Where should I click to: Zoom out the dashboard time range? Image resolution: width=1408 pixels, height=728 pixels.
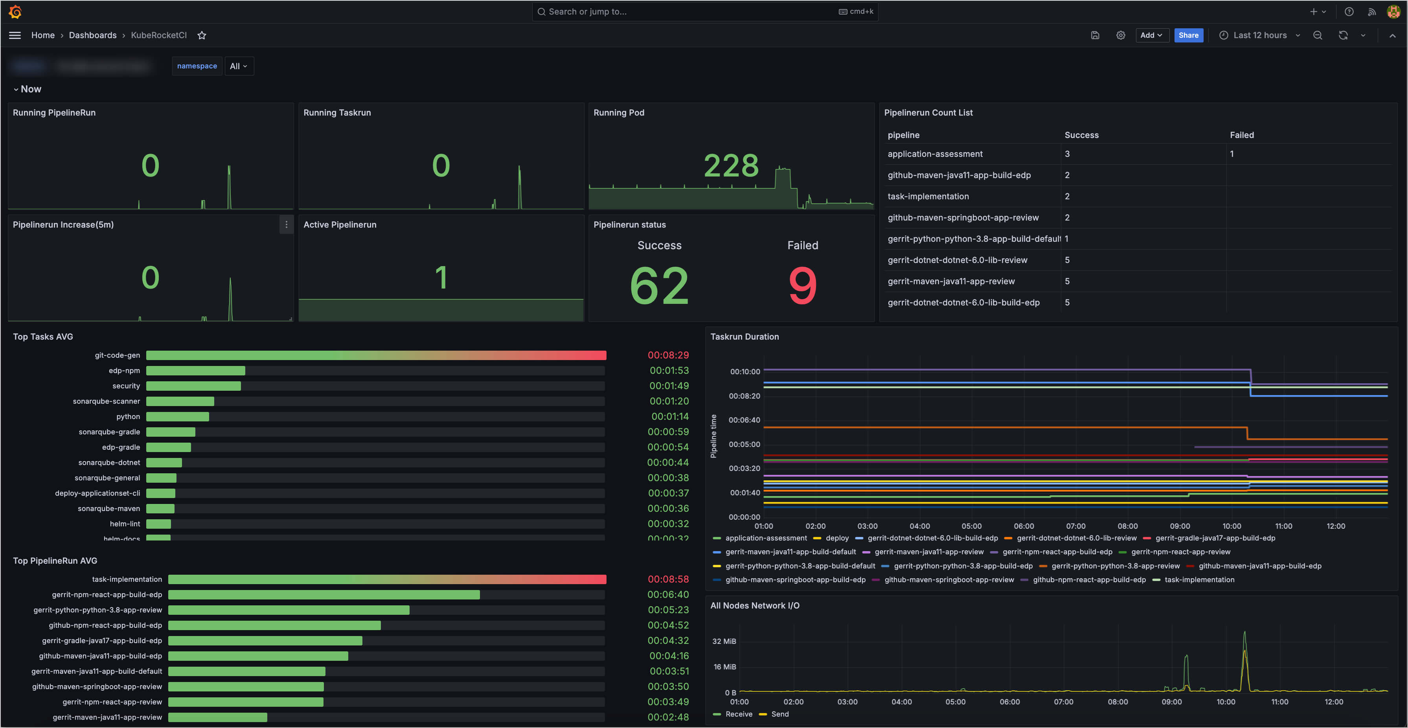[1318, 35]
